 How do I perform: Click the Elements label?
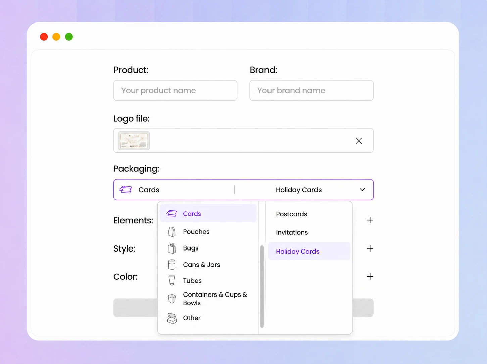133,220
